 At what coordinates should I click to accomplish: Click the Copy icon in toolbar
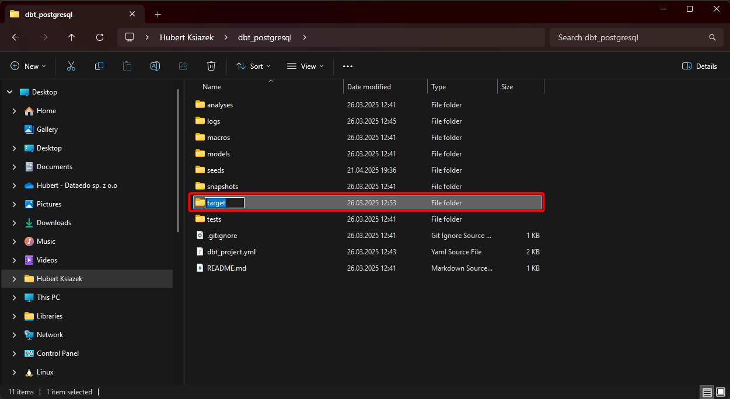pyautogui.click(x=99, y=66)
